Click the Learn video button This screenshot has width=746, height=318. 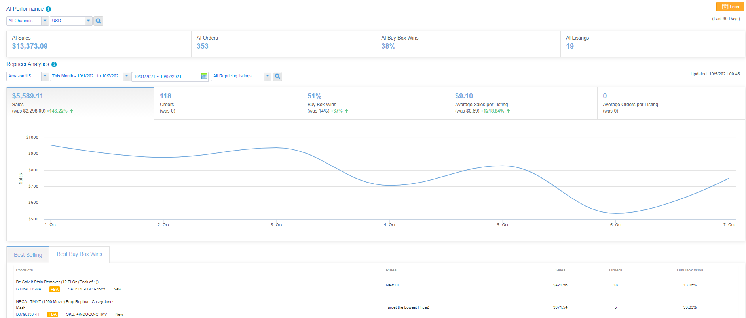(x=731, y=7)
